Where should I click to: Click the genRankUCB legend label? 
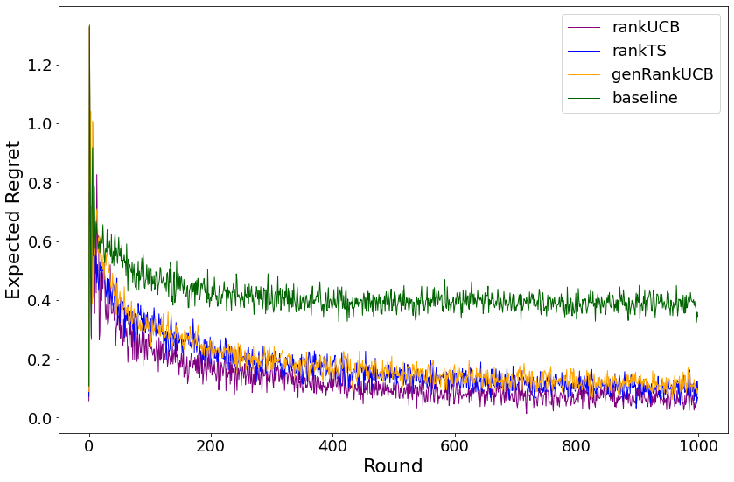tap(662, 74)
